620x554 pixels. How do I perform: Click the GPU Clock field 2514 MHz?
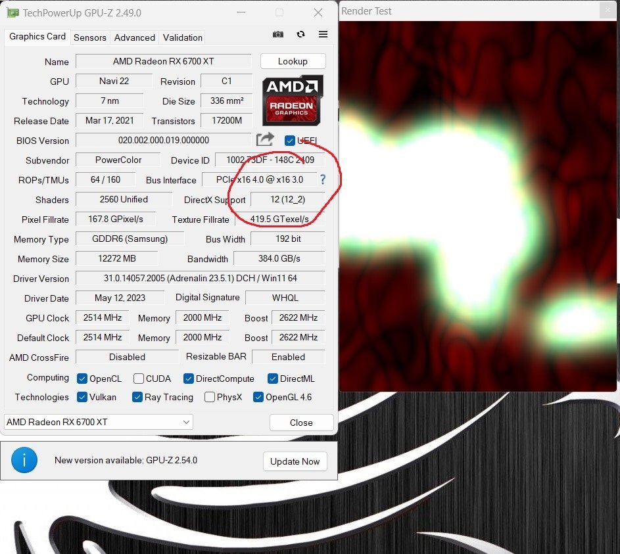(103, 317)
